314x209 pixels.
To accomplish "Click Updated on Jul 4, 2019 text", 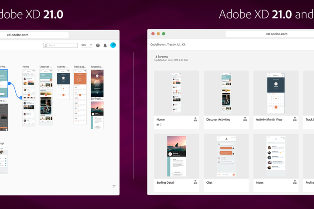I will tap(171, 60).
